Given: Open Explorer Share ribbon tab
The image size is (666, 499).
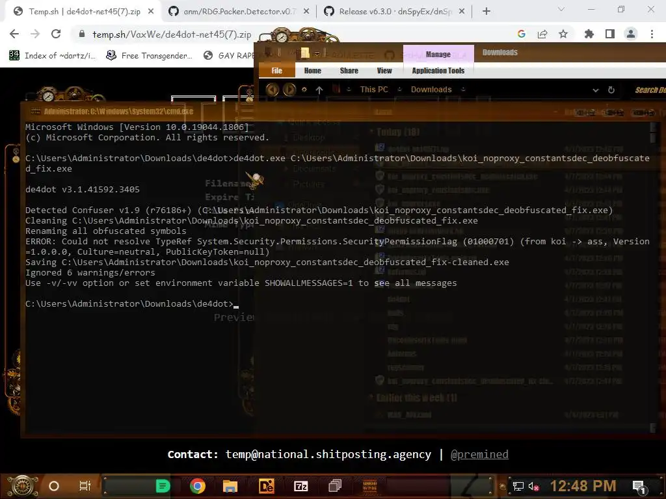Looking at the screenshot, I should 349,70.
